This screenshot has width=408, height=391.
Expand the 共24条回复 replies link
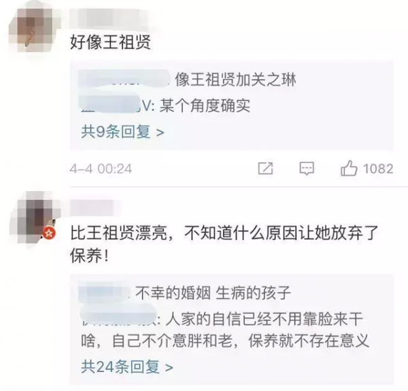coord(127,367)
